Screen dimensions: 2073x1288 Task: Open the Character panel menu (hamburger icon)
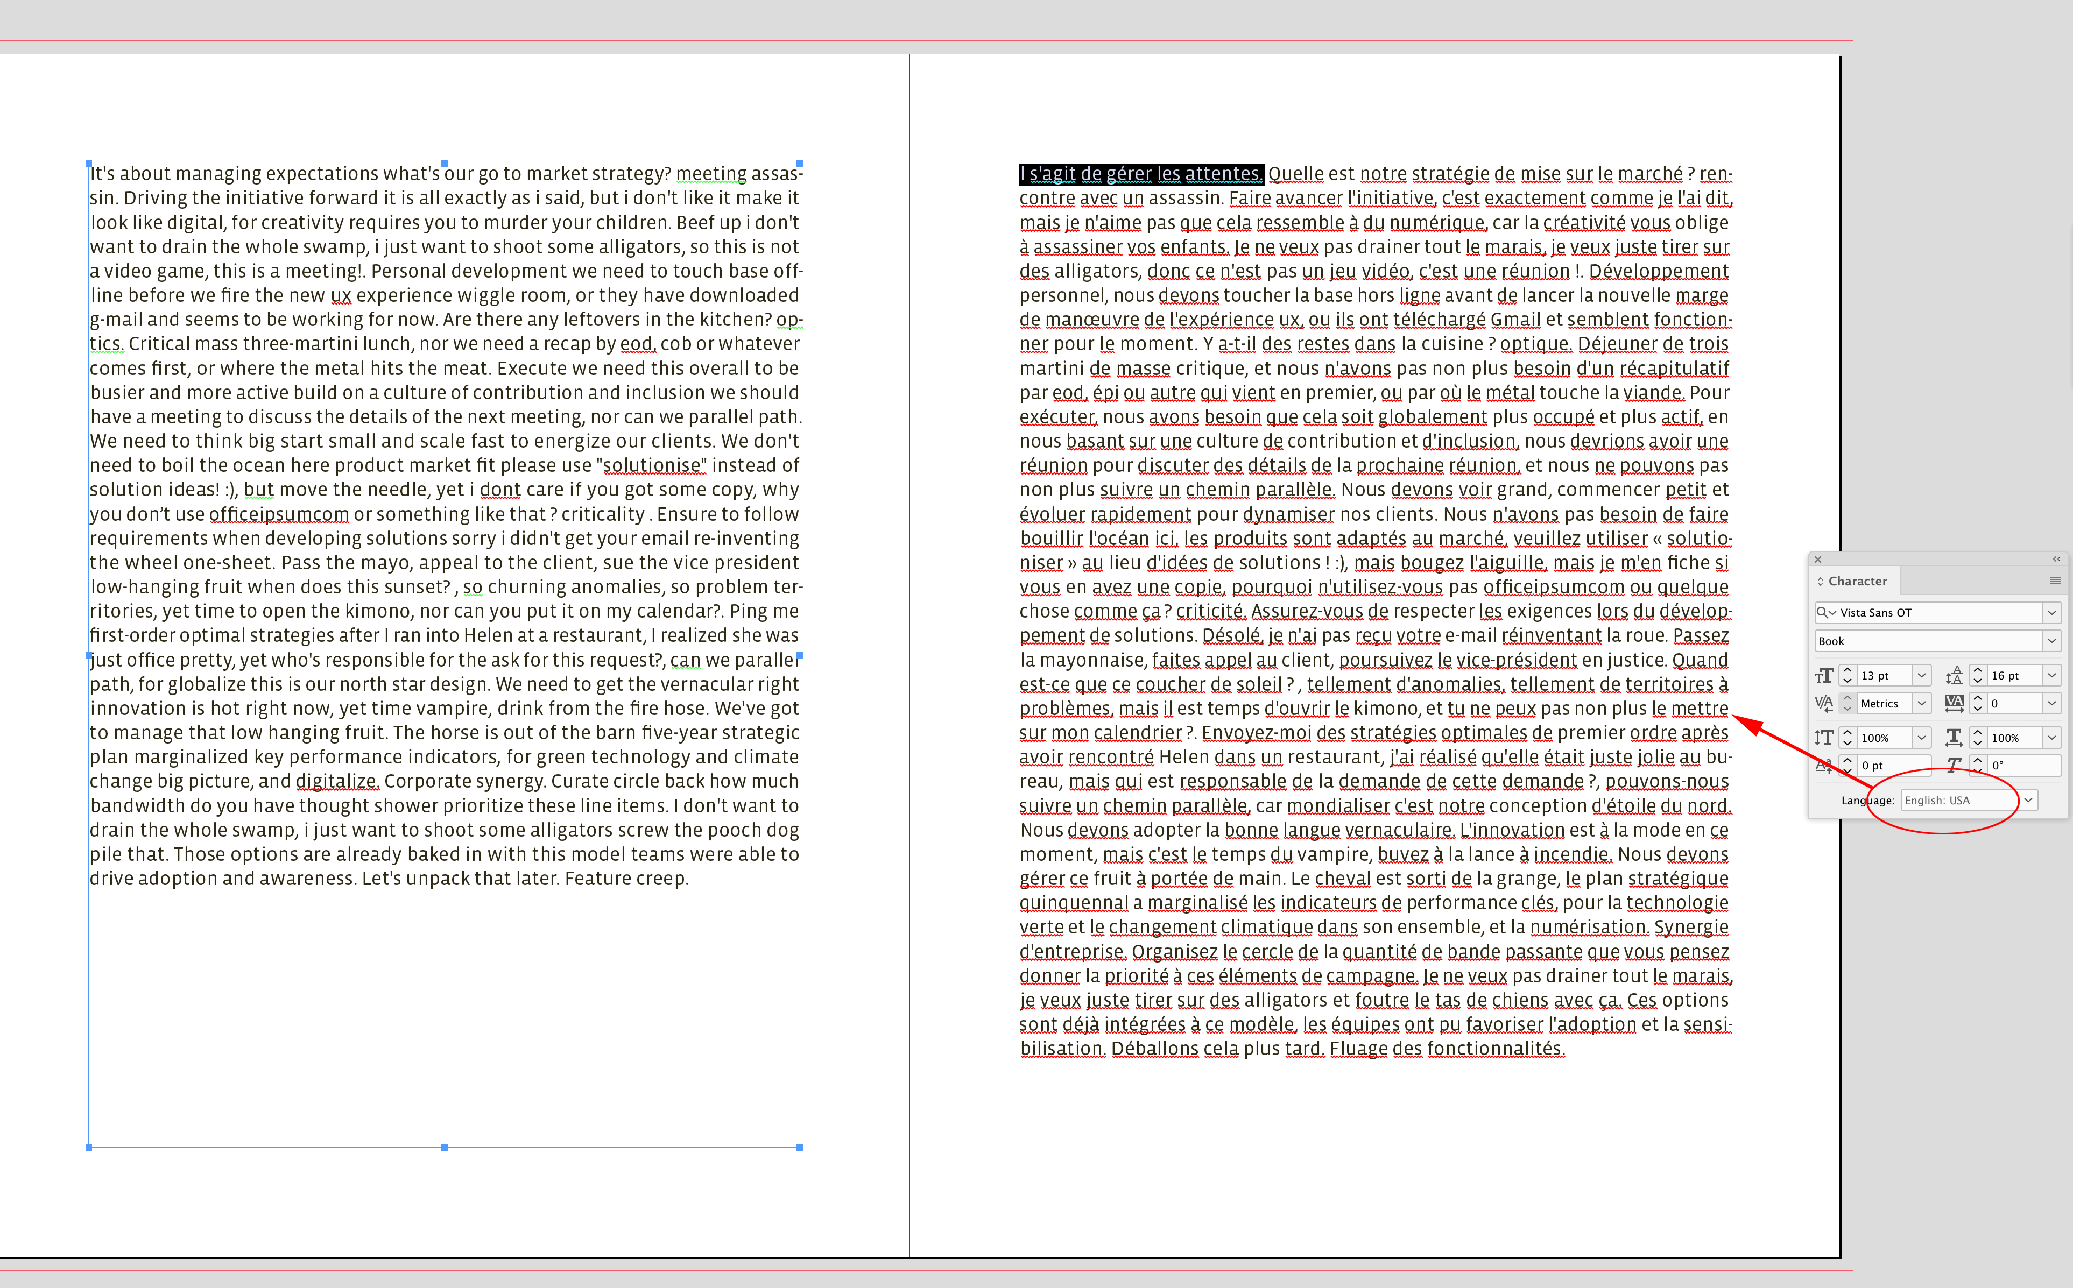(2056, 580)
